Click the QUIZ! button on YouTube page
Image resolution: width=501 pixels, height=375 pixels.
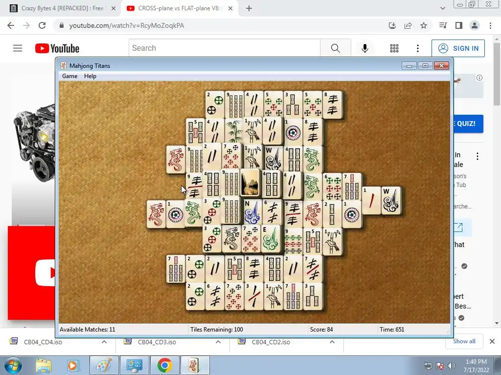click(x=468, y=124)
